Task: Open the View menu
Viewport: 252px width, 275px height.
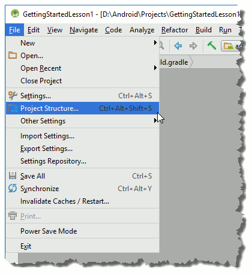Action: (55, 30)
